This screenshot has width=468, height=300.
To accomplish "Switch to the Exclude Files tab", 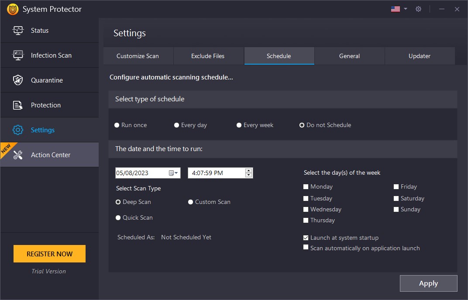I will pyautogui.click(x=208, y=56).
